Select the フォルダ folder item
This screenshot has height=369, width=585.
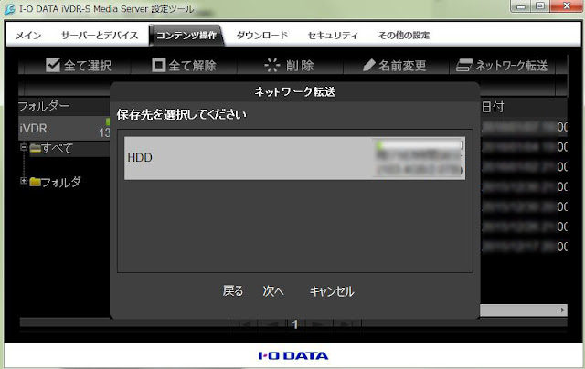click(55, 182)
